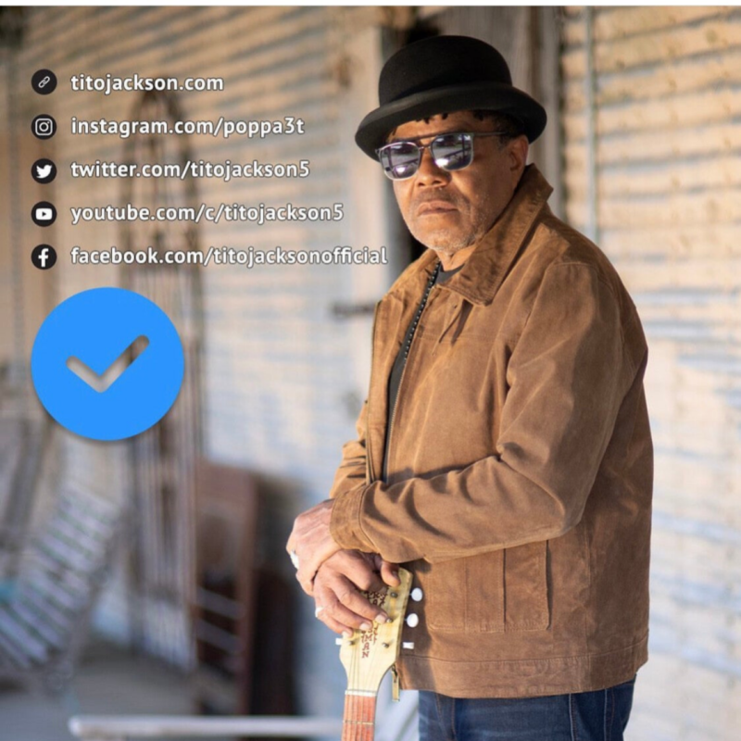Click the Facebook logo icon

[44, 257]
